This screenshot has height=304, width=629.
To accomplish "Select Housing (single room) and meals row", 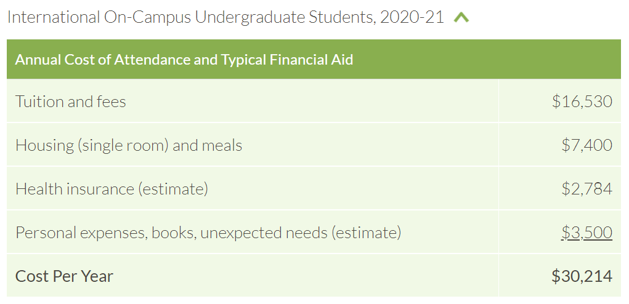I will point(314,145).
